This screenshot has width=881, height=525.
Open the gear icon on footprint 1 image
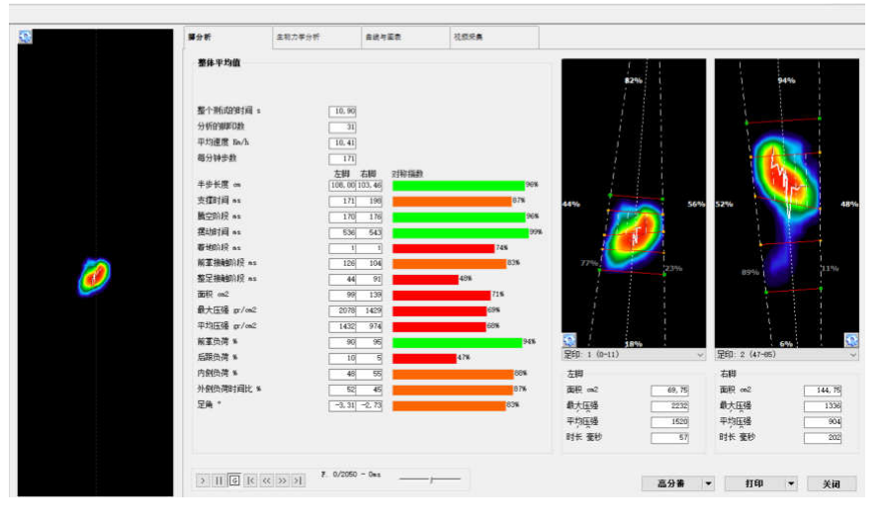pyautogui.click(x=569, y=339)
